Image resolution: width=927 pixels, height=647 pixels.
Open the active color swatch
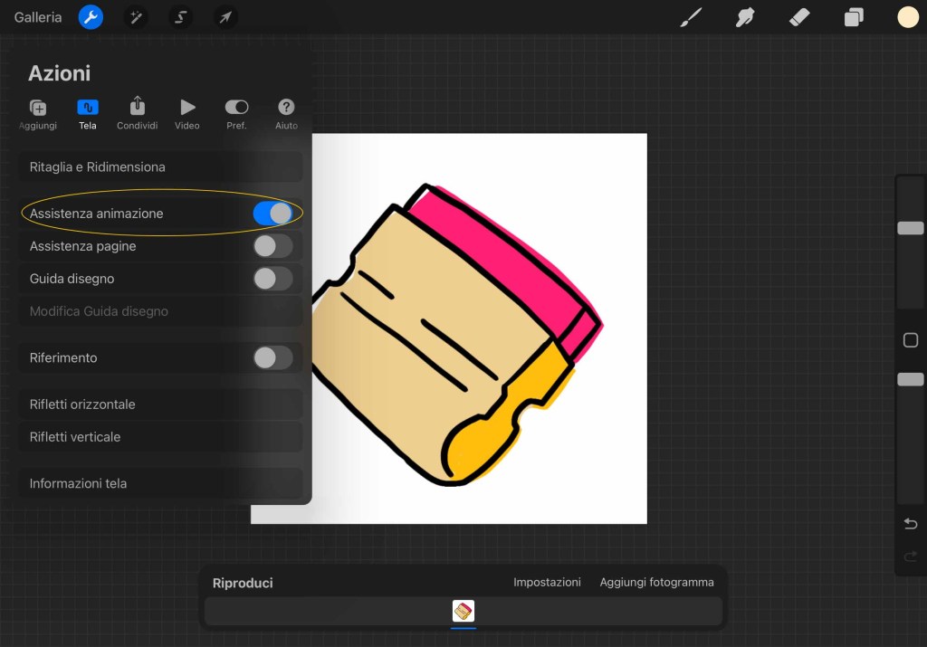point(908,17)
